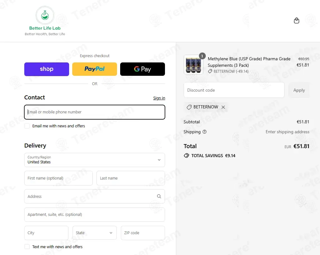
Task: Pay with Shop Pay express button
Action: [x=47, y=69]
